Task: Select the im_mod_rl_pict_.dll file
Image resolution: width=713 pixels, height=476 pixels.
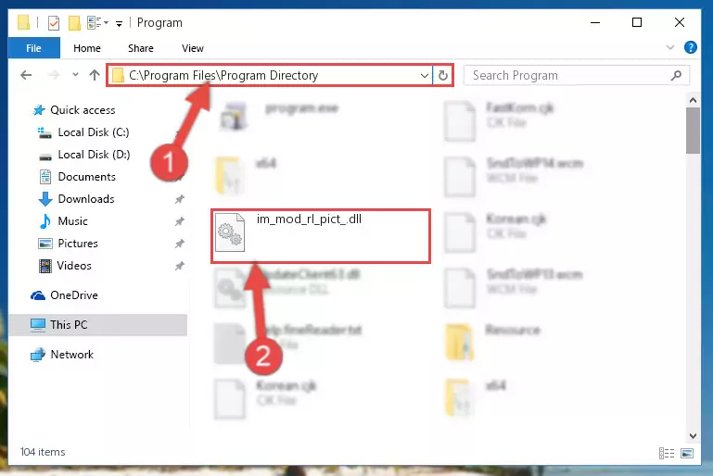Action: point(321,236)
